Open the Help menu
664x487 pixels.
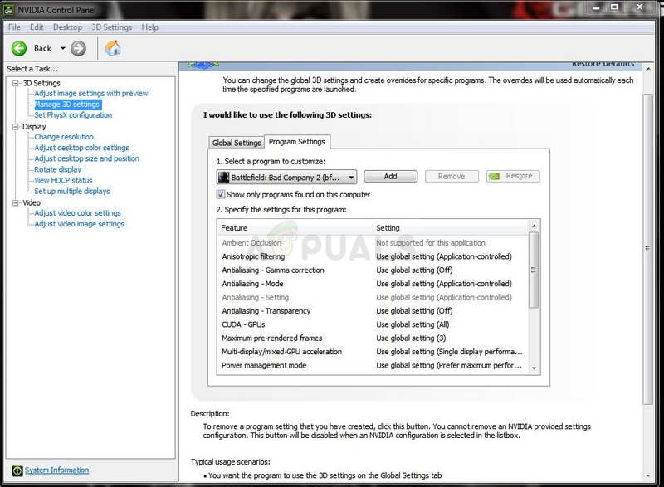tap(150, 27)
